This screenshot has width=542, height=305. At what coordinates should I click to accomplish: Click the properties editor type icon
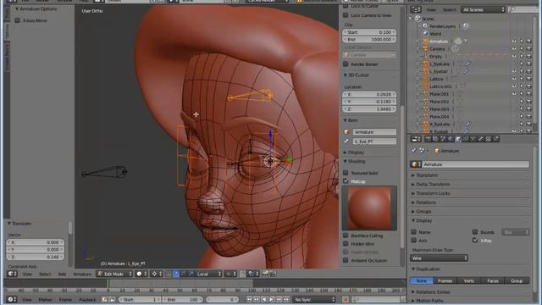[x=416, y=139]
